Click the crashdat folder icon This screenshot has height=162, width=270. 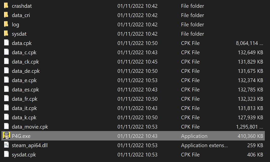pos(6,6)
